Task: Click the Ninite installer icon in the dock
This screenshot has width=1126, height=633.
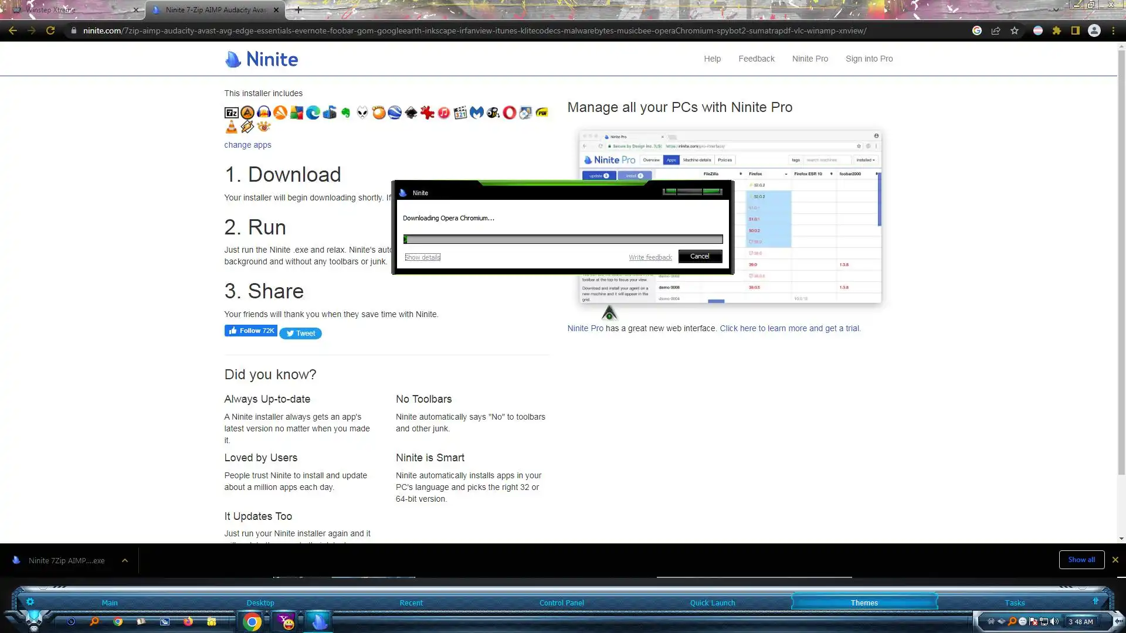Action: (x=320, y=621)
